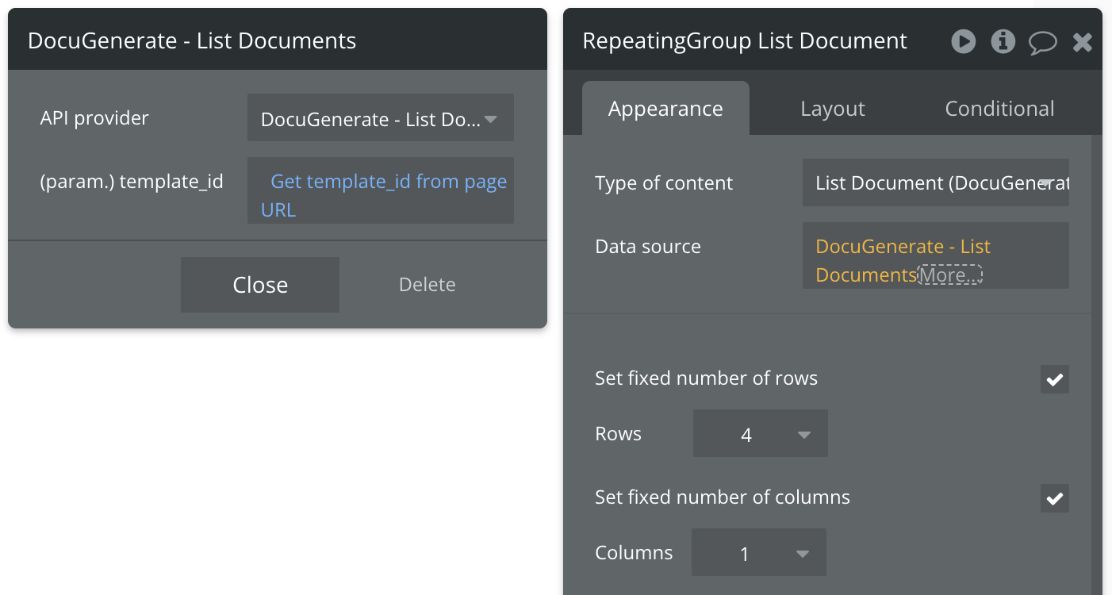Click the 'DocuGenerate - List Documents' popup title
1112x595 pixels.
[192, 41]
